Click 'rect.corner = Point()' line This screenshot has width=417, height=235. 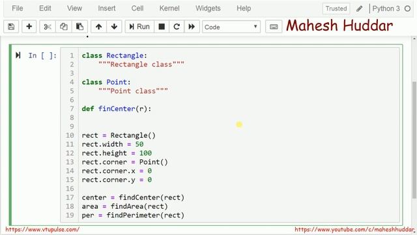point(124,162)
